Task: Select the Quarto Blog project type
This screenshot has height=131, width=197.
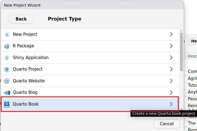Action: coord(25,92)
